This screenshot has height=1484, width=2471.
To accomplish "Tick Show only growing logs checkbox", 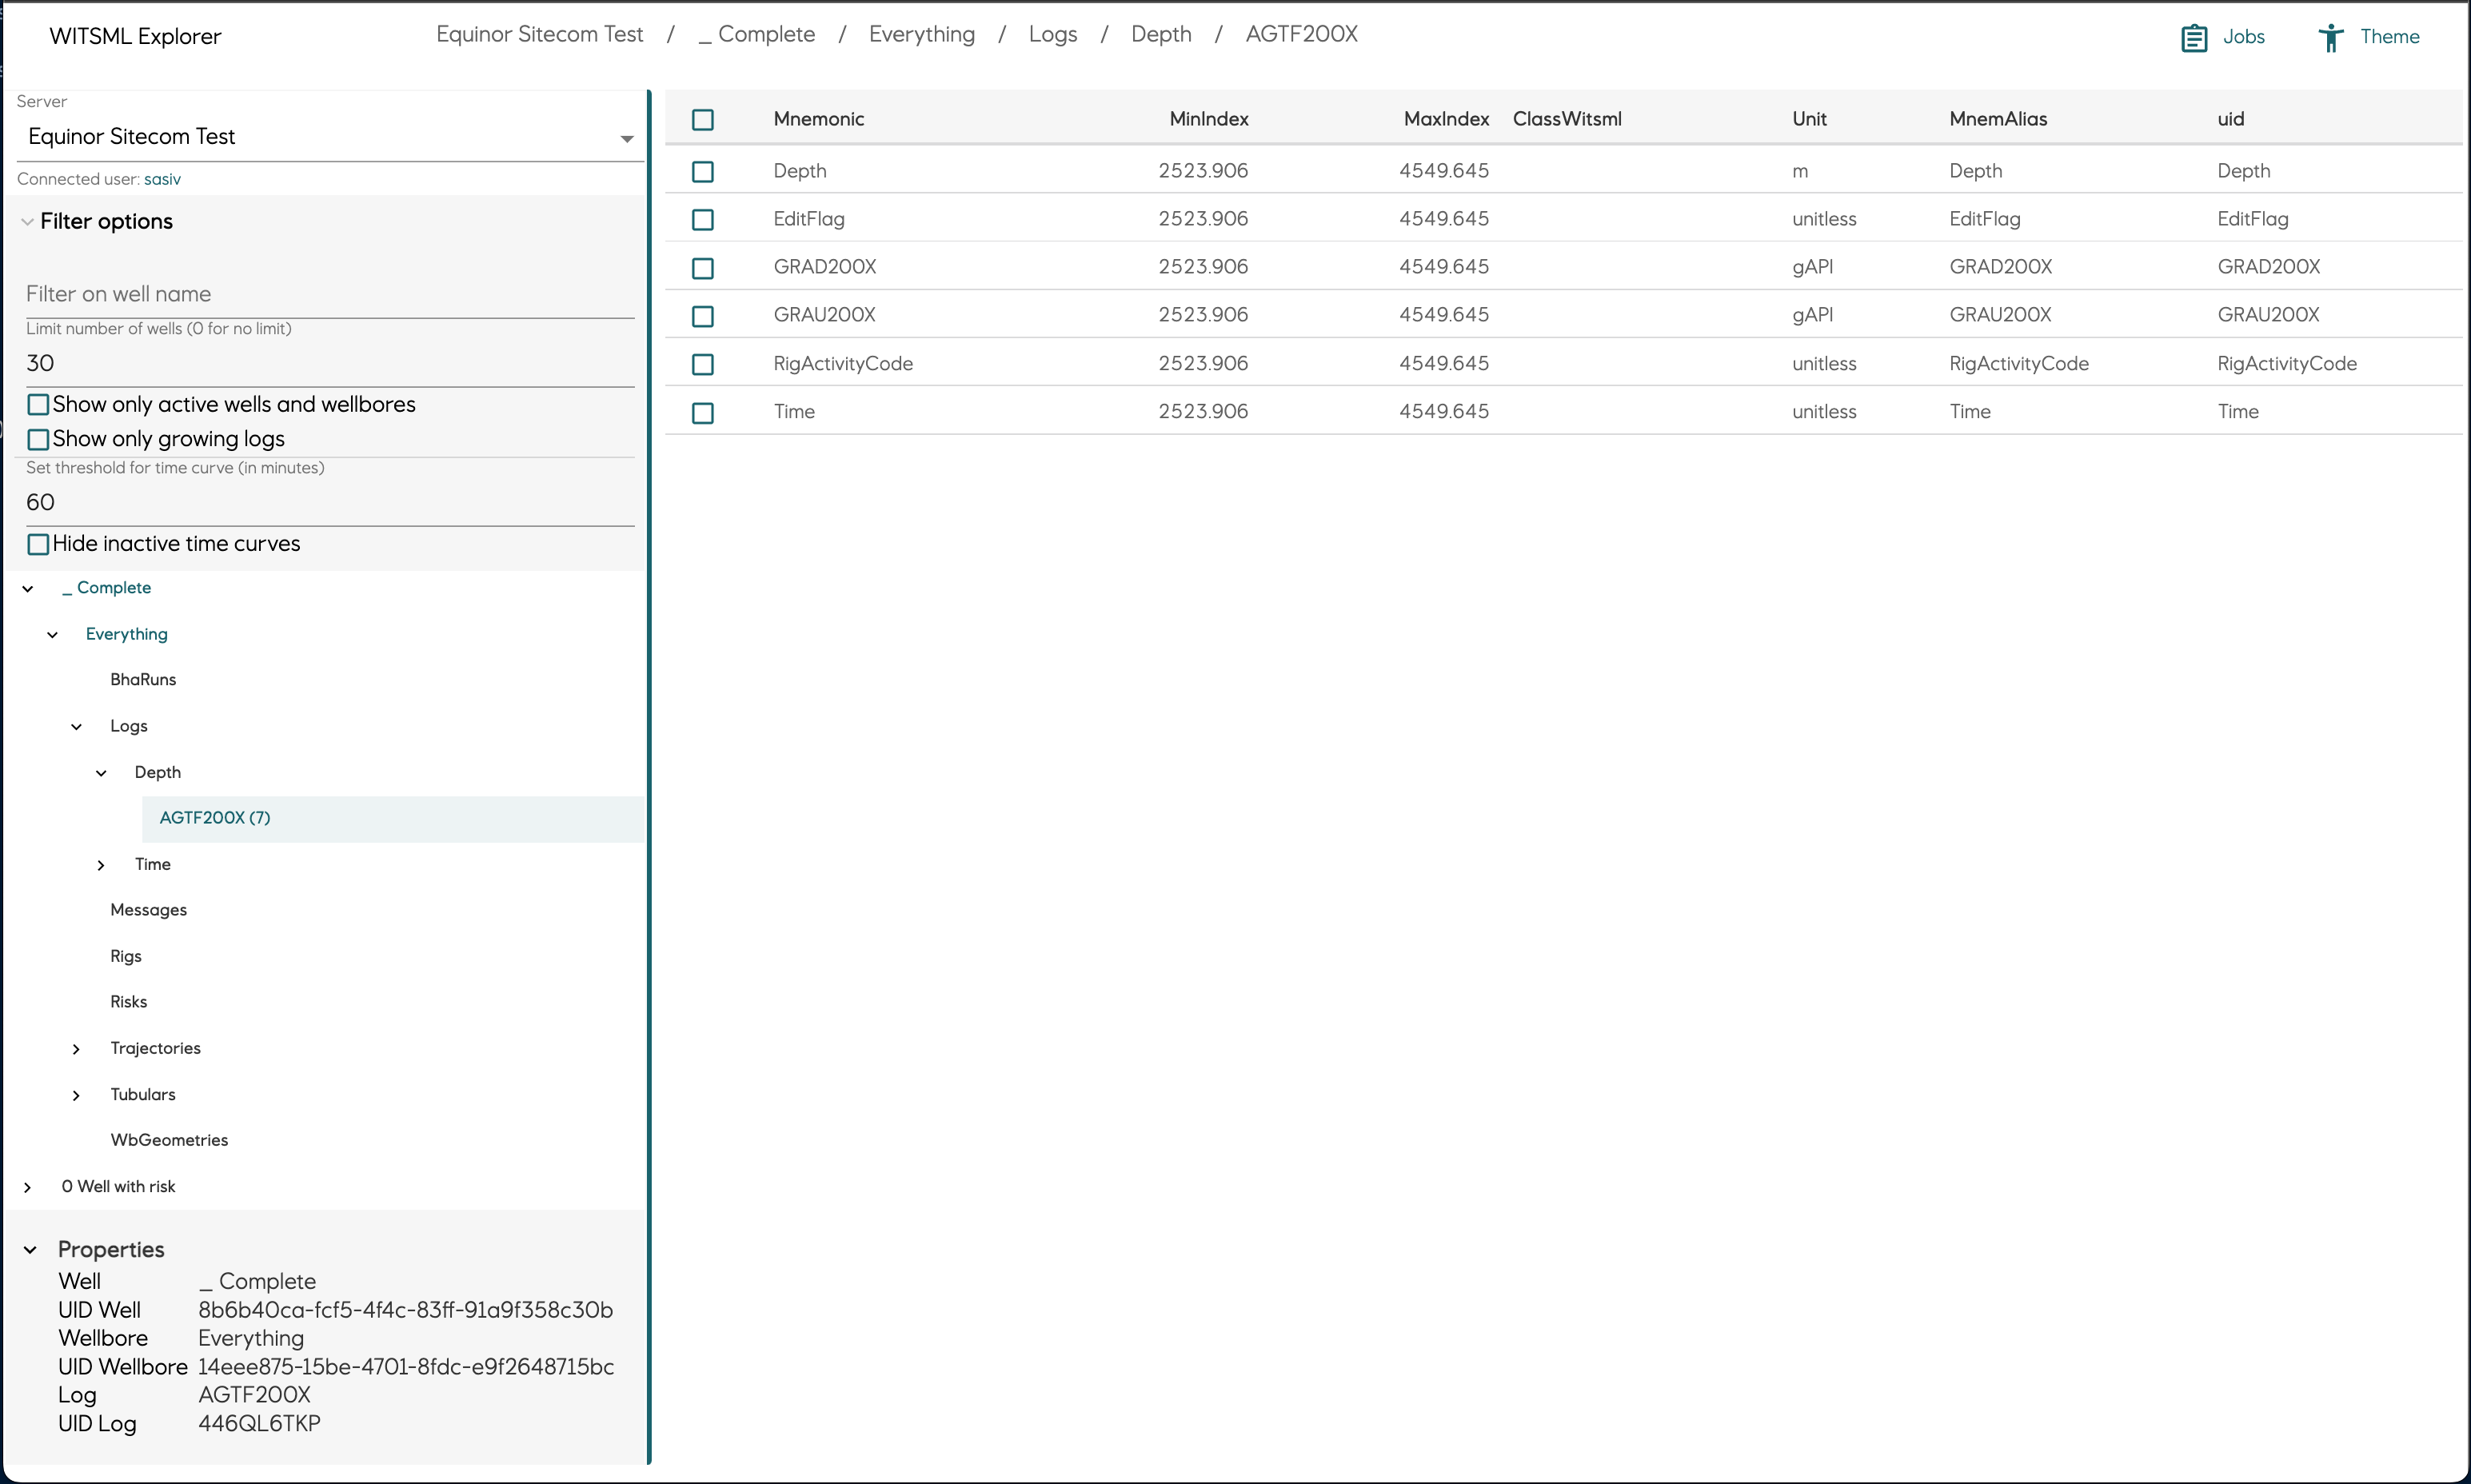I will tap(38, 440).
